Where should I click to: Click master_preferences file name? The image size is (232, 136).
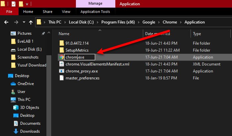[83, 78]
